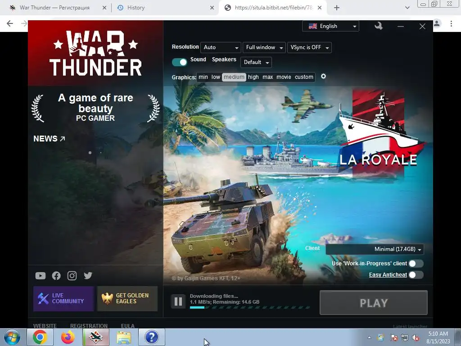The height and width of the screenshot is (346, 461).
Task: Open Action Center flag tray icon
Action: pos(393,338)
